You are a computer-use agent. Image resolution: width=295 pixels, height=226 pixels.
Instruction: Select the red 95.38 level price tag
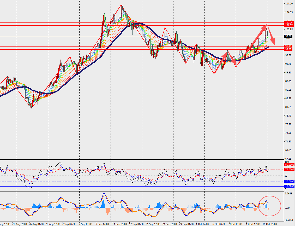288,49
